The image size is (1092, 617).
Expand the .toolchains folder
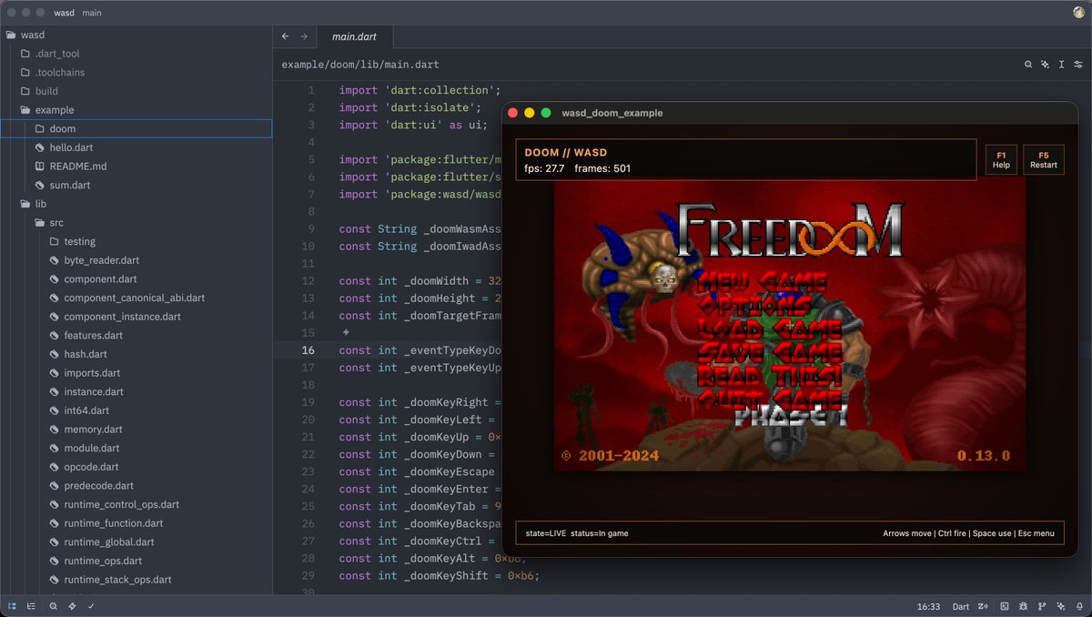(x=136, y=72)
